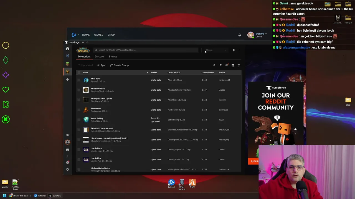This screenshot has width=355, height=199.
Task: Click the Auctionator gavel addon icon
Action: tap(86, 110)
